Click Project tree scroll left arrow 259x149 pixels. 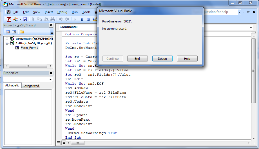coord(6,66)
